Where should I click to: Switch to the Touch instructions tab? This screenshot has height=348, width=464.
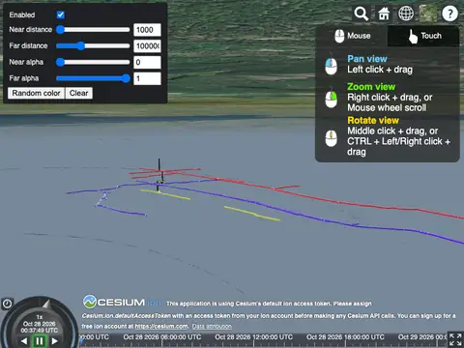coord(423,36)
